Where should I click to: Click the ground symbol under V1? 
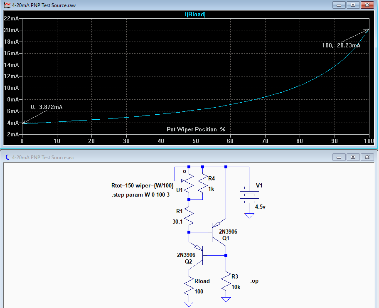pyautogui.click(x=249, y=216)
